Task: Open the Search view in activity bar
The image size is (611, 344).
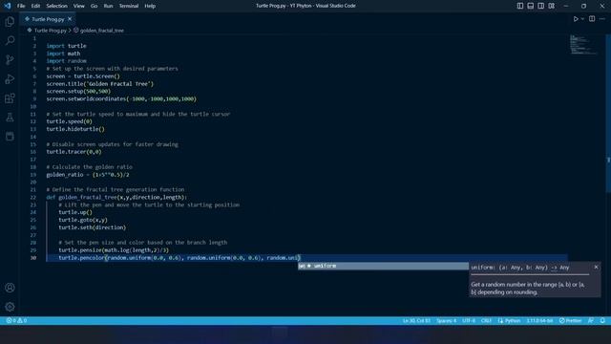Action: [10, 40]
